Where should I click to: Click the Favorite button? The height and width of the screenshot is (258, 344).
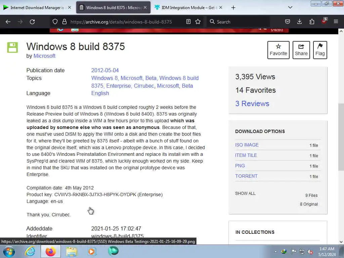tap(278, 50)
